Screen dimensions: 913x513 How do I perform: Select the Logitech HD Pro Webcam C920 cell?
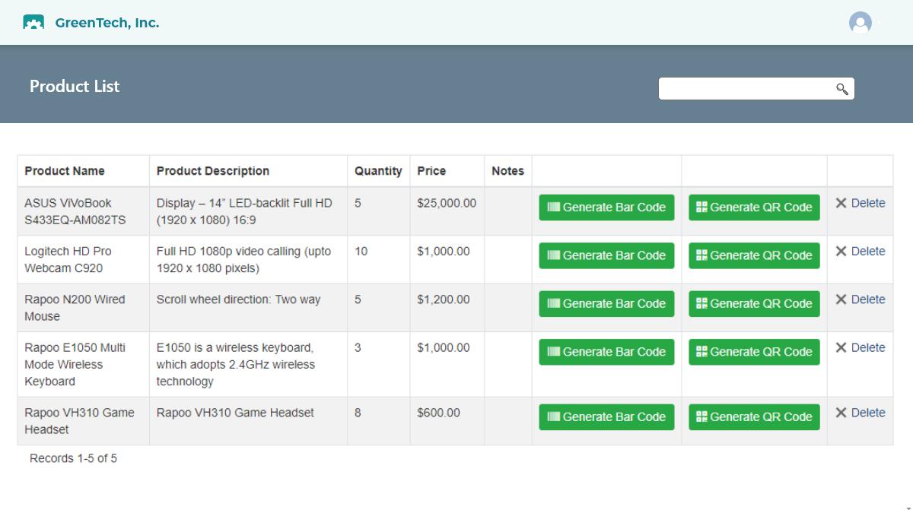tap(84, 259)
